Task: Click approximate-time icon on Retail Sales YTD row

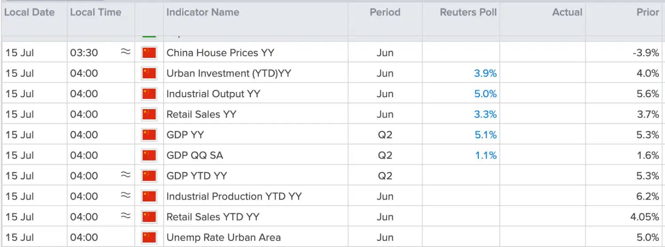Action: [x=126, y=217]
